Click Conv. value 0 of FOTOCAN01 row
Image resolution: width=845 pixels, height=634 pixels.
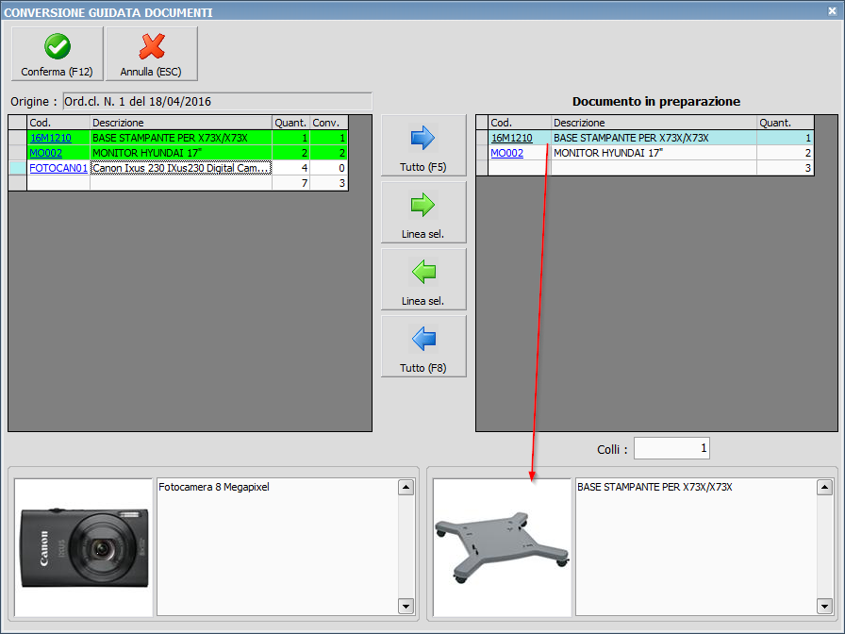coord(329,168)
